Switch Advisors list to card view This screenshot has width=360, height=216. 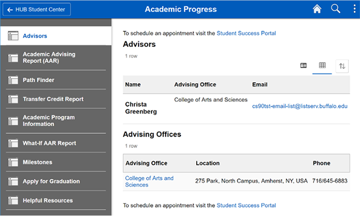pyautogui.click(x=303, y=66)
